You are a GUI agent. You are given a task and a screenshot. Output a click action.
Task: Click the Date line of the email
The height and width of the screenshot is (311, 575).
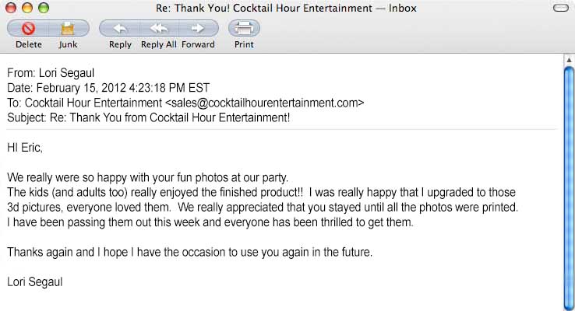[108, 88]
